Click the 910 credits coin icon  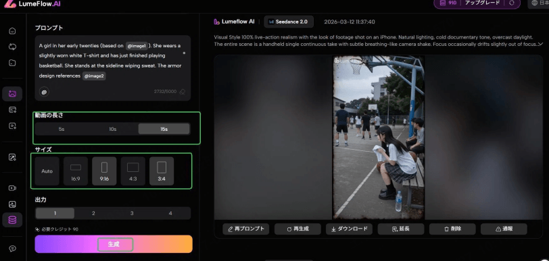(442, 3)
